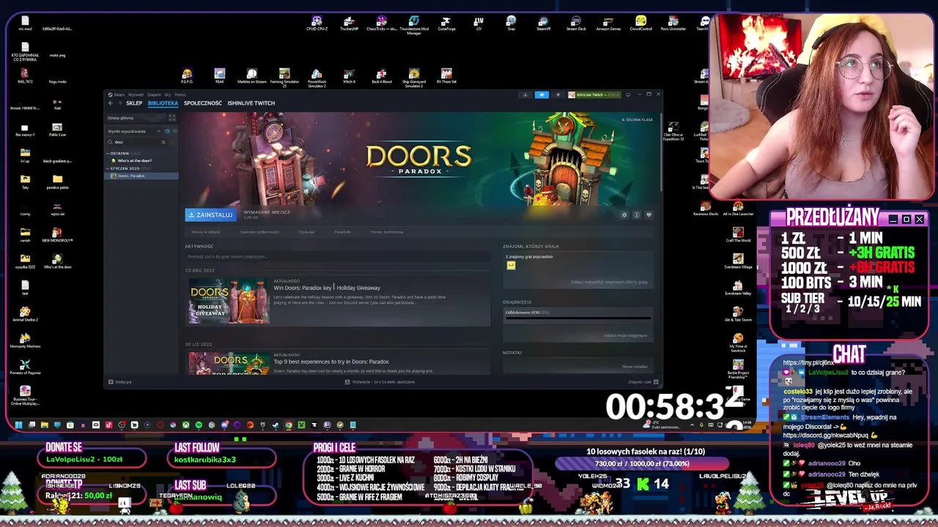Open the game settings gear icon
938x527 pixels.
pos(624,215)
